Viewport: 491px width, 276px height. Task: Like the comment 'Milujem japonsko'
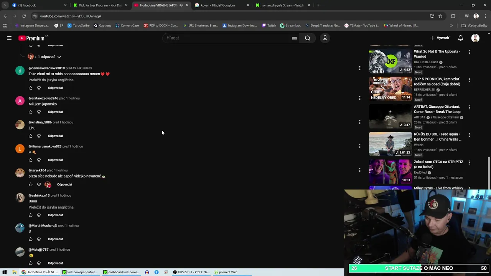[x=31, y=112]
